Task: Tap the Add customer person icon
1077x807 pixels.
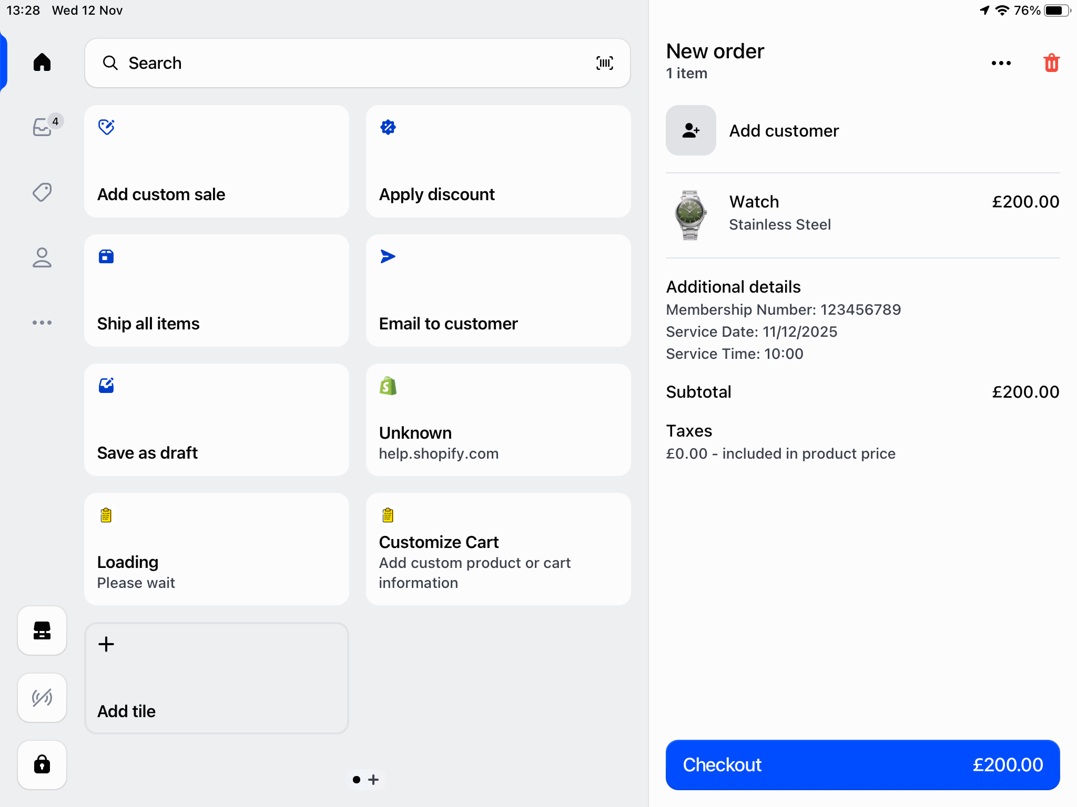Action: click(x=690, y=130)
